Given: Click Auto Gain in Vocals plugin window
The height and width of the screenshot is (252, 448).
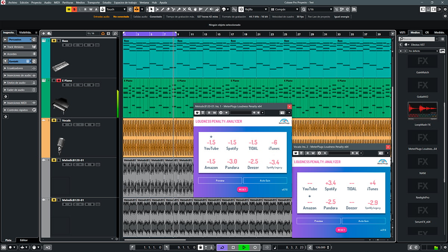Looking at the screenshot, I should tap(364, 221).
